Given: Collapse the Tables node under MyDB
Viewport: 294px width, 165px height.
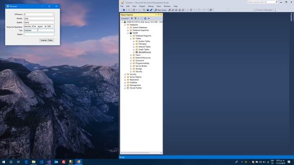Looking at the screenshot, I should pos(131,38).
